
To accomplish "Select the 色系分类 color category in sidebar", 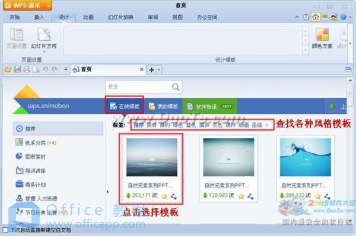I will click(x=36, y=143).
